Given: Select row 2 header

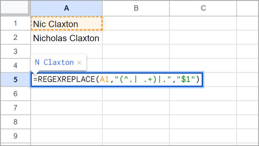Looking at the screenshot, I should (16, 37).
